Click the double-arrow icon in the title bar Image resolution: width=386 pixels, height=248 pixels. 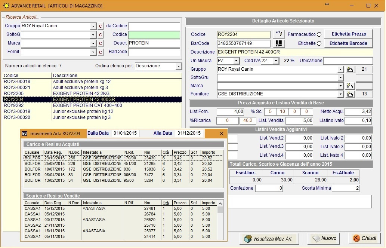point(327,4)
